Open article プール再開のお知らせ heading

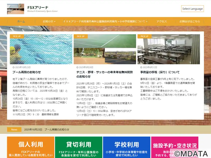point(27,72)
